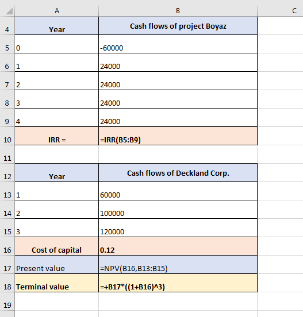This screenshot has width=303, height=317.
Task: Click the select-all corner triangle
Action: pyautogui.click(x=9, y=11)
